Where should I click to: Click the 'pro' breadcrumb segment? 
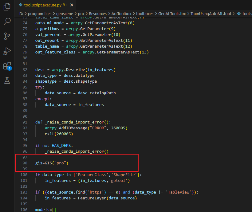81,14
